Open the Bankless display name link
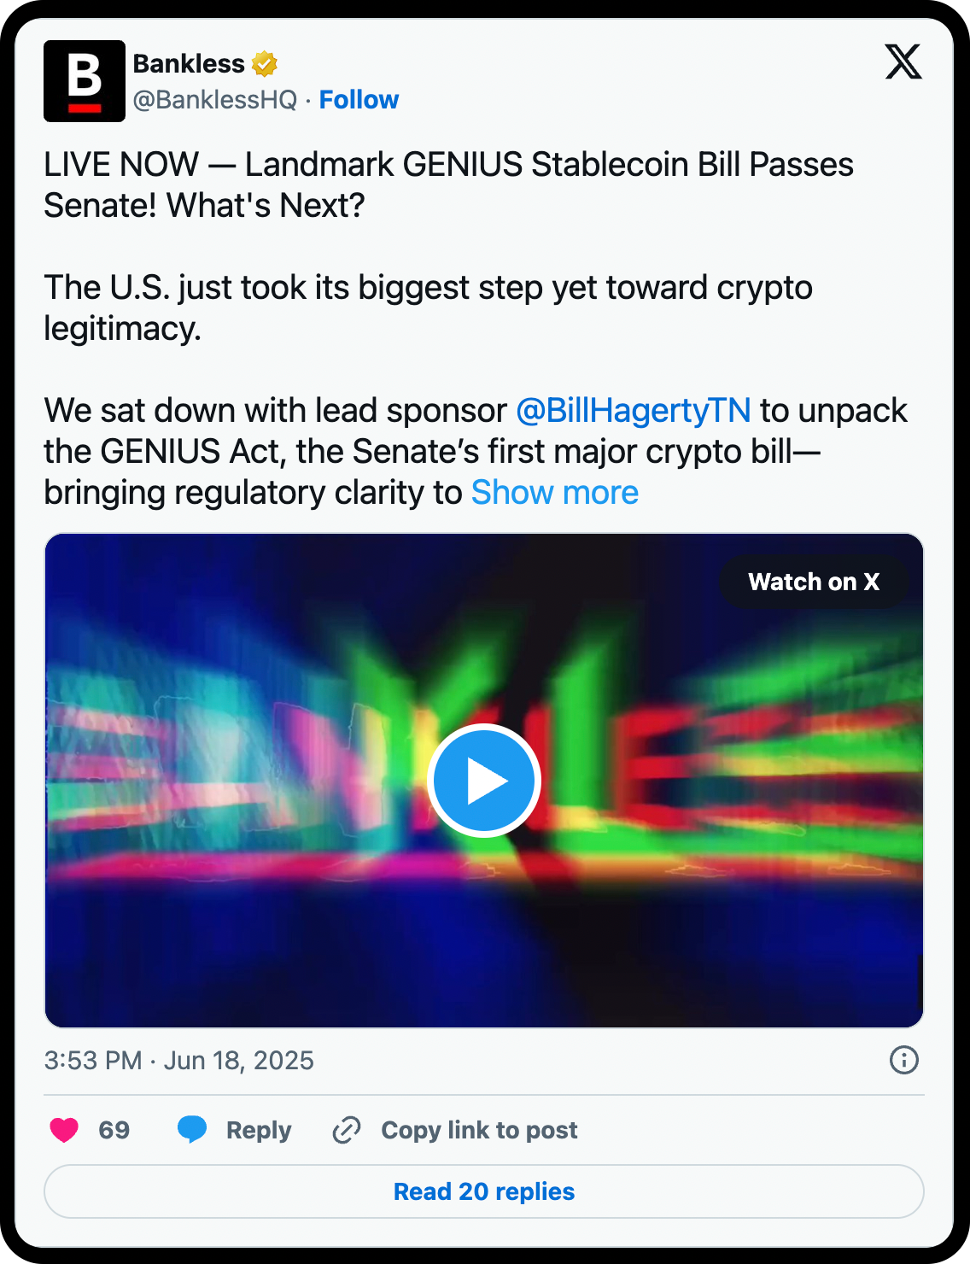 click(189, 64)
